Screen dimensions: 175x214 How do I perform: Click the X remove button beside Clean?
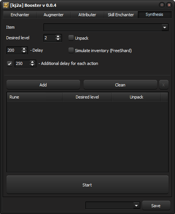164,85
